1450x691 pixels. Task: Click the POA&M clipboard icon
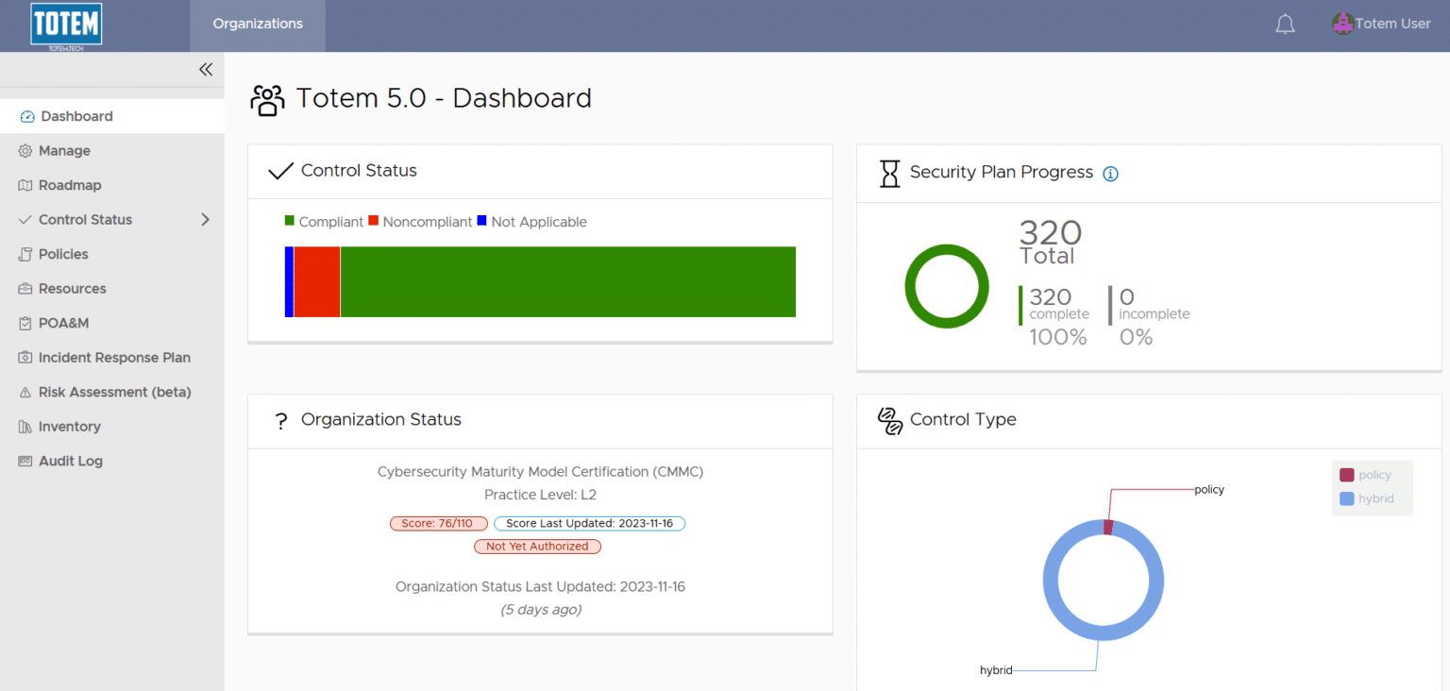[x=25, y=324]
